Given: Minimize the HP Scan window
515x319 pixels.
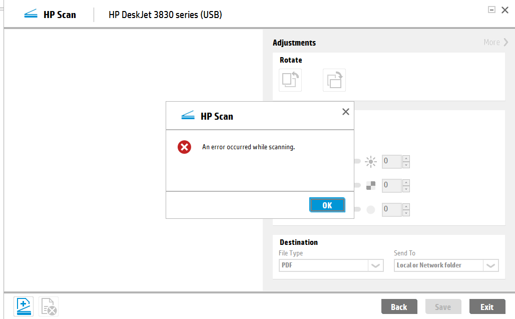Looking at the screenshot, I should click(491, 10).
